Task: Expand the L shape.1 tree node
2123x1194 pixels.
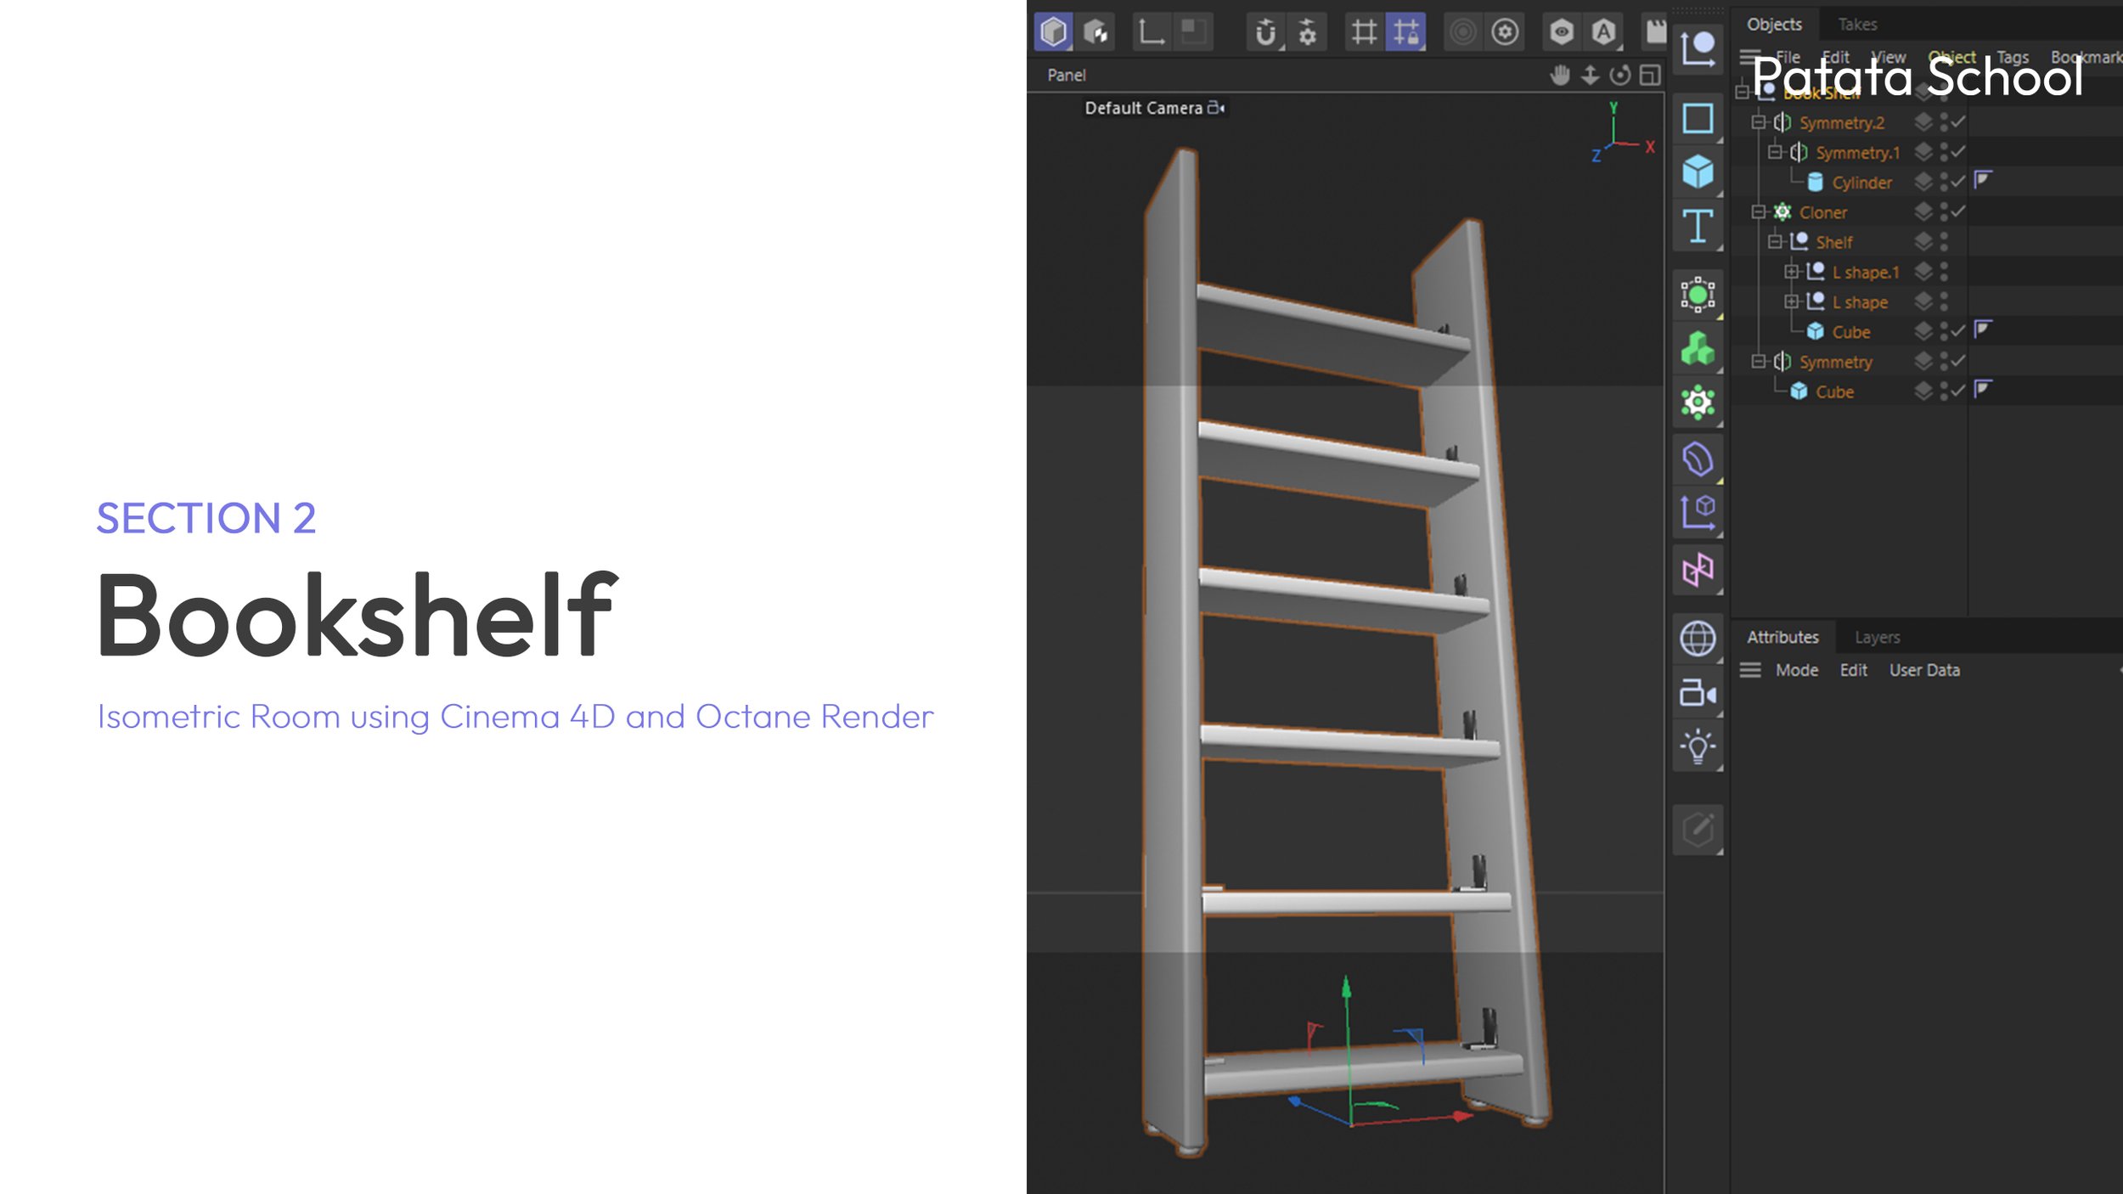Action: pyautogui.click(x=1791, y=272)
